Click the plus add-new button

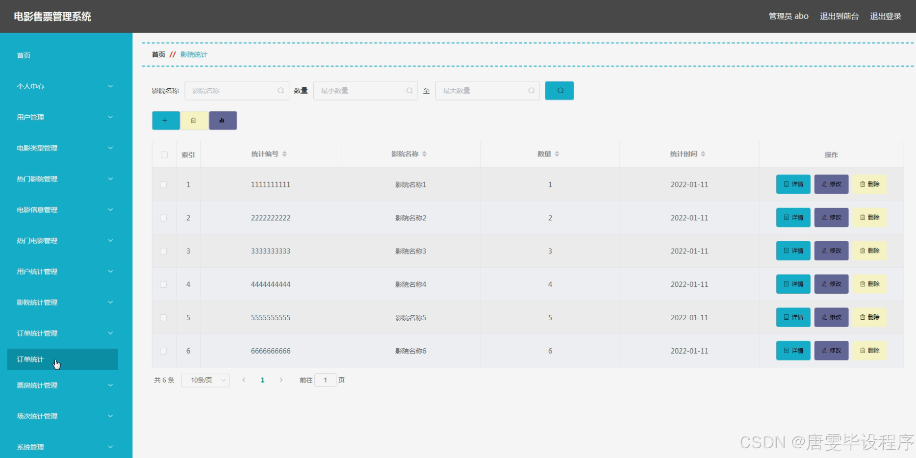pyautogui.click(x=166, y=121)
